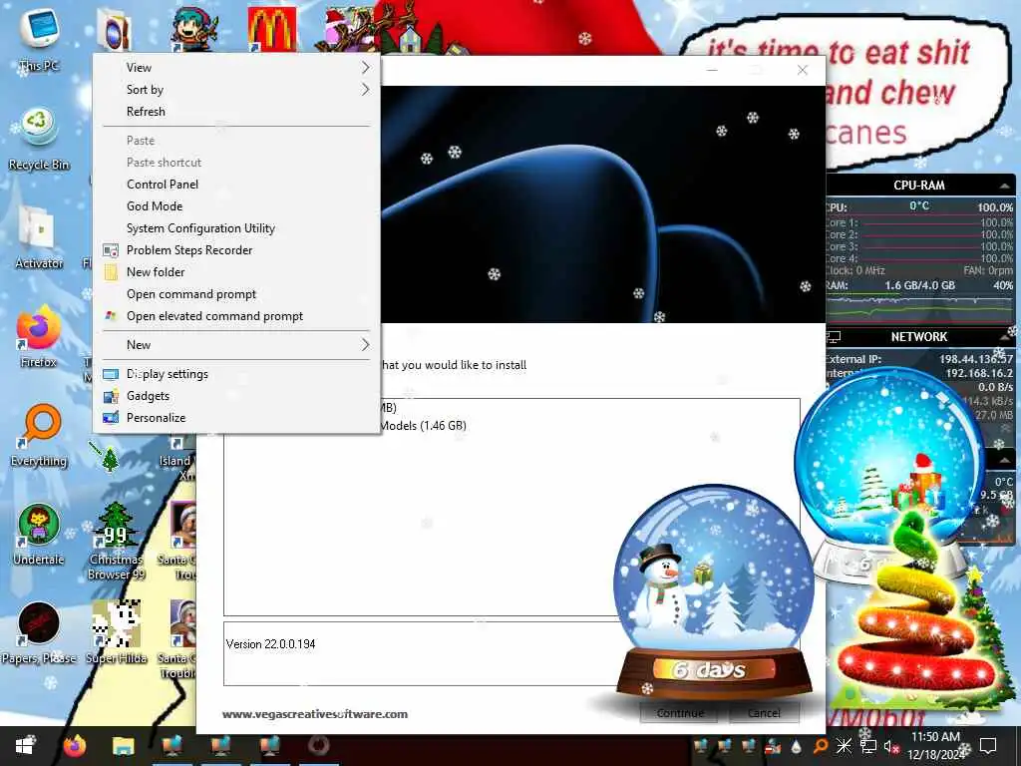The width and height of the screenshot is (1021, 766).
Task: Choose Open command prompt
Action: 191,294
